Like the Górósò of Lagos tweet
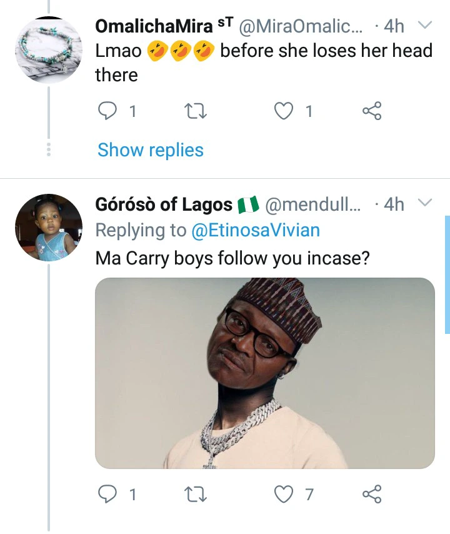This screenshot has height=534, width=450. pos(284,495)
